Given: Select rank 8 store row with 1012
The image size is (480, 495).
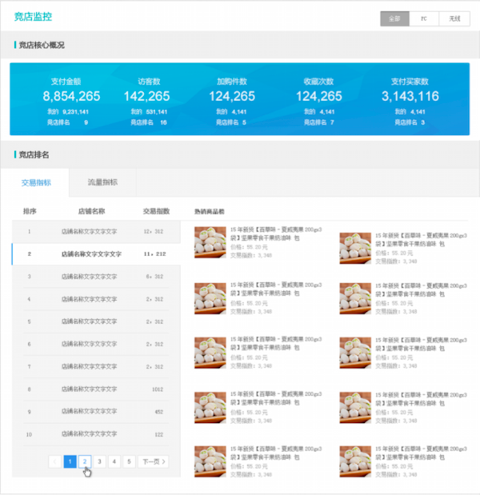Looking at the screenshot, I should (x=96, y=389).
